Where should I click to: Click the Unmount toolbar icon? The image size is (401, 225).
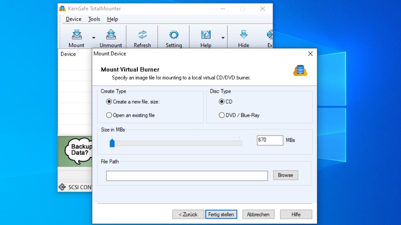pyautogui.click(x=111, y=35)
